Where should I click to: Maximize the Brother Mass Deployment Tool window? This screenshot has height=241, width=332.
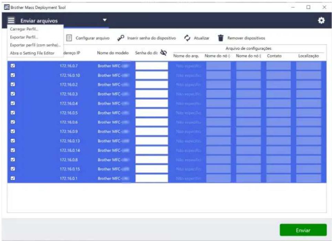coord(308,7)
